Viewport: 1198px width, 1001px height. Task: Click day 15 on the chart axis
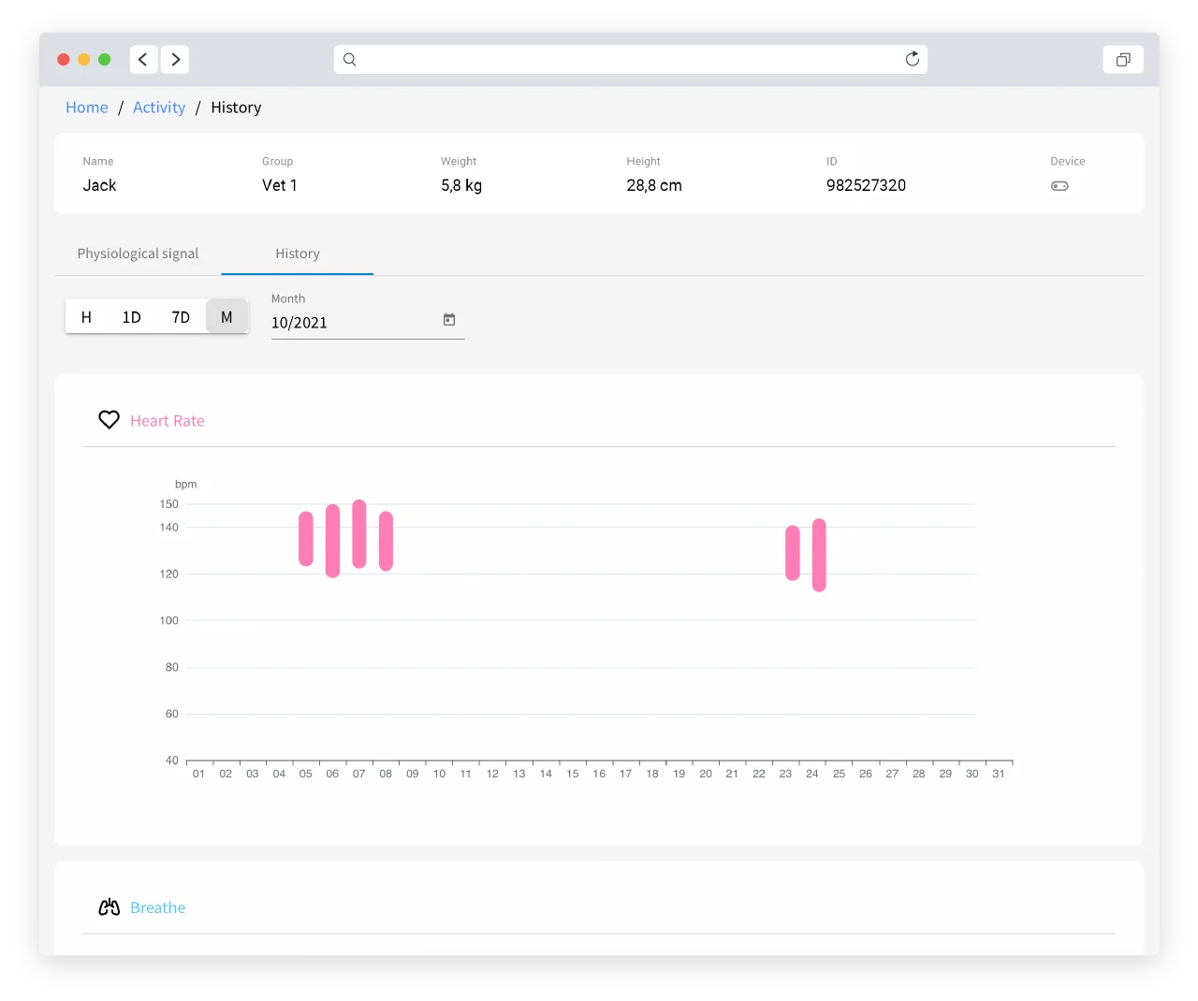coord(572,774)
